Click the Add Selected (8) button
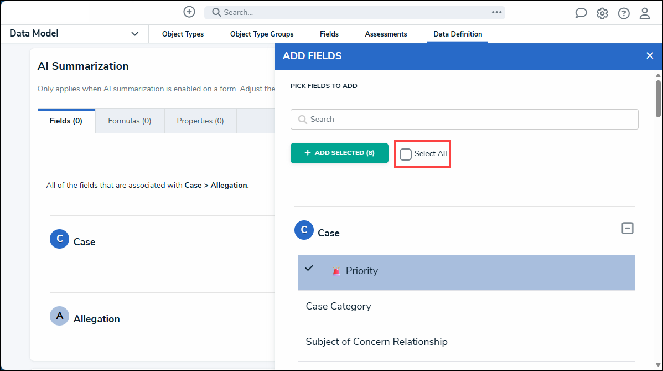Viewport: 663px width, 371px height. point(339,153)
